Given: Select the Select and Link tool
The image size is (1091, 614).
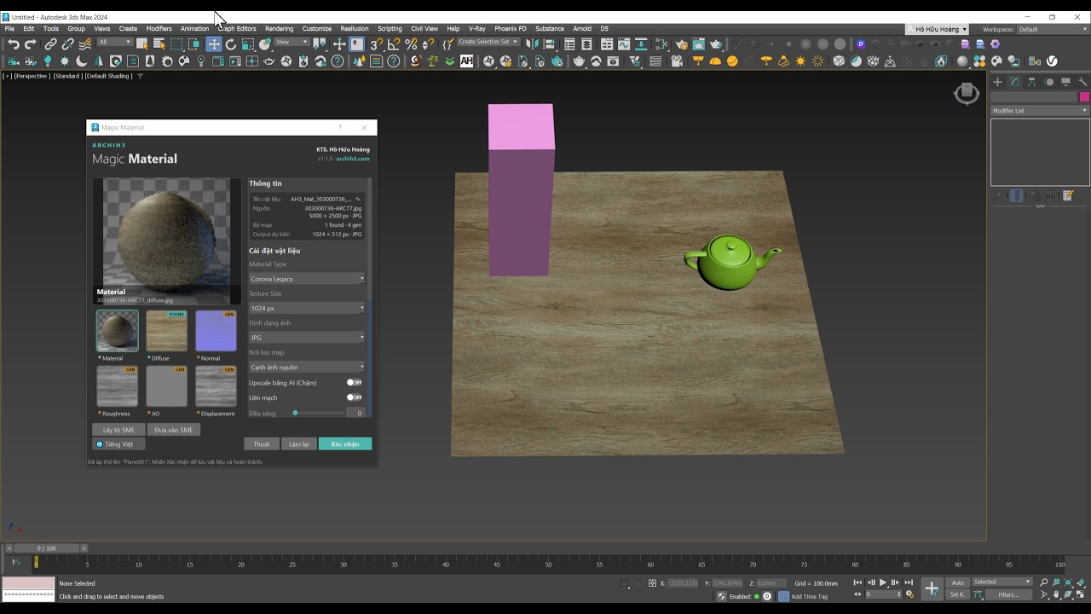Looking at the screenshot, I should (x=50, y=44).
